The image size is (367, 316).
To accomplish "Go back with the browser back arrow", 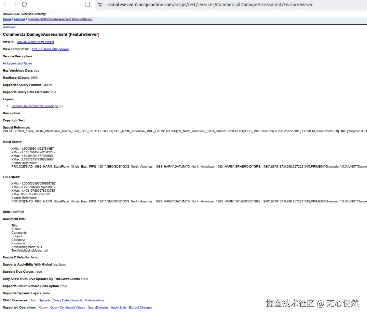I will click(x=6, y=5).
